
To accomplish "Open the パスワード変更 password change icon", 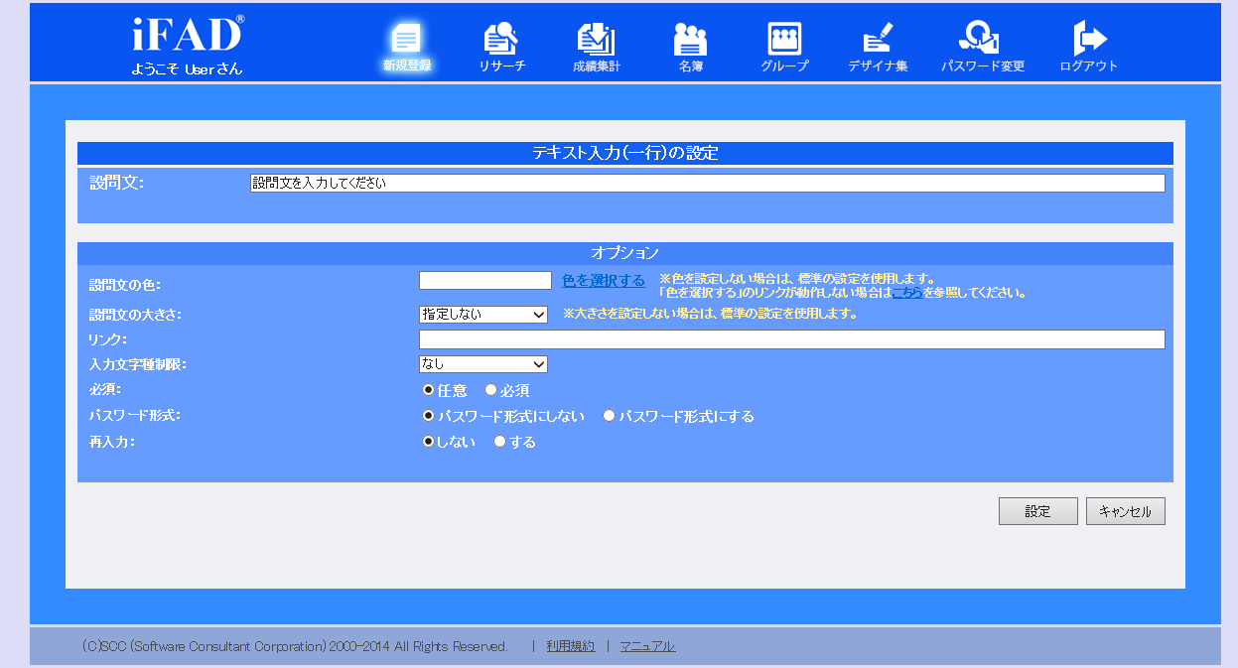I will 979,38.
